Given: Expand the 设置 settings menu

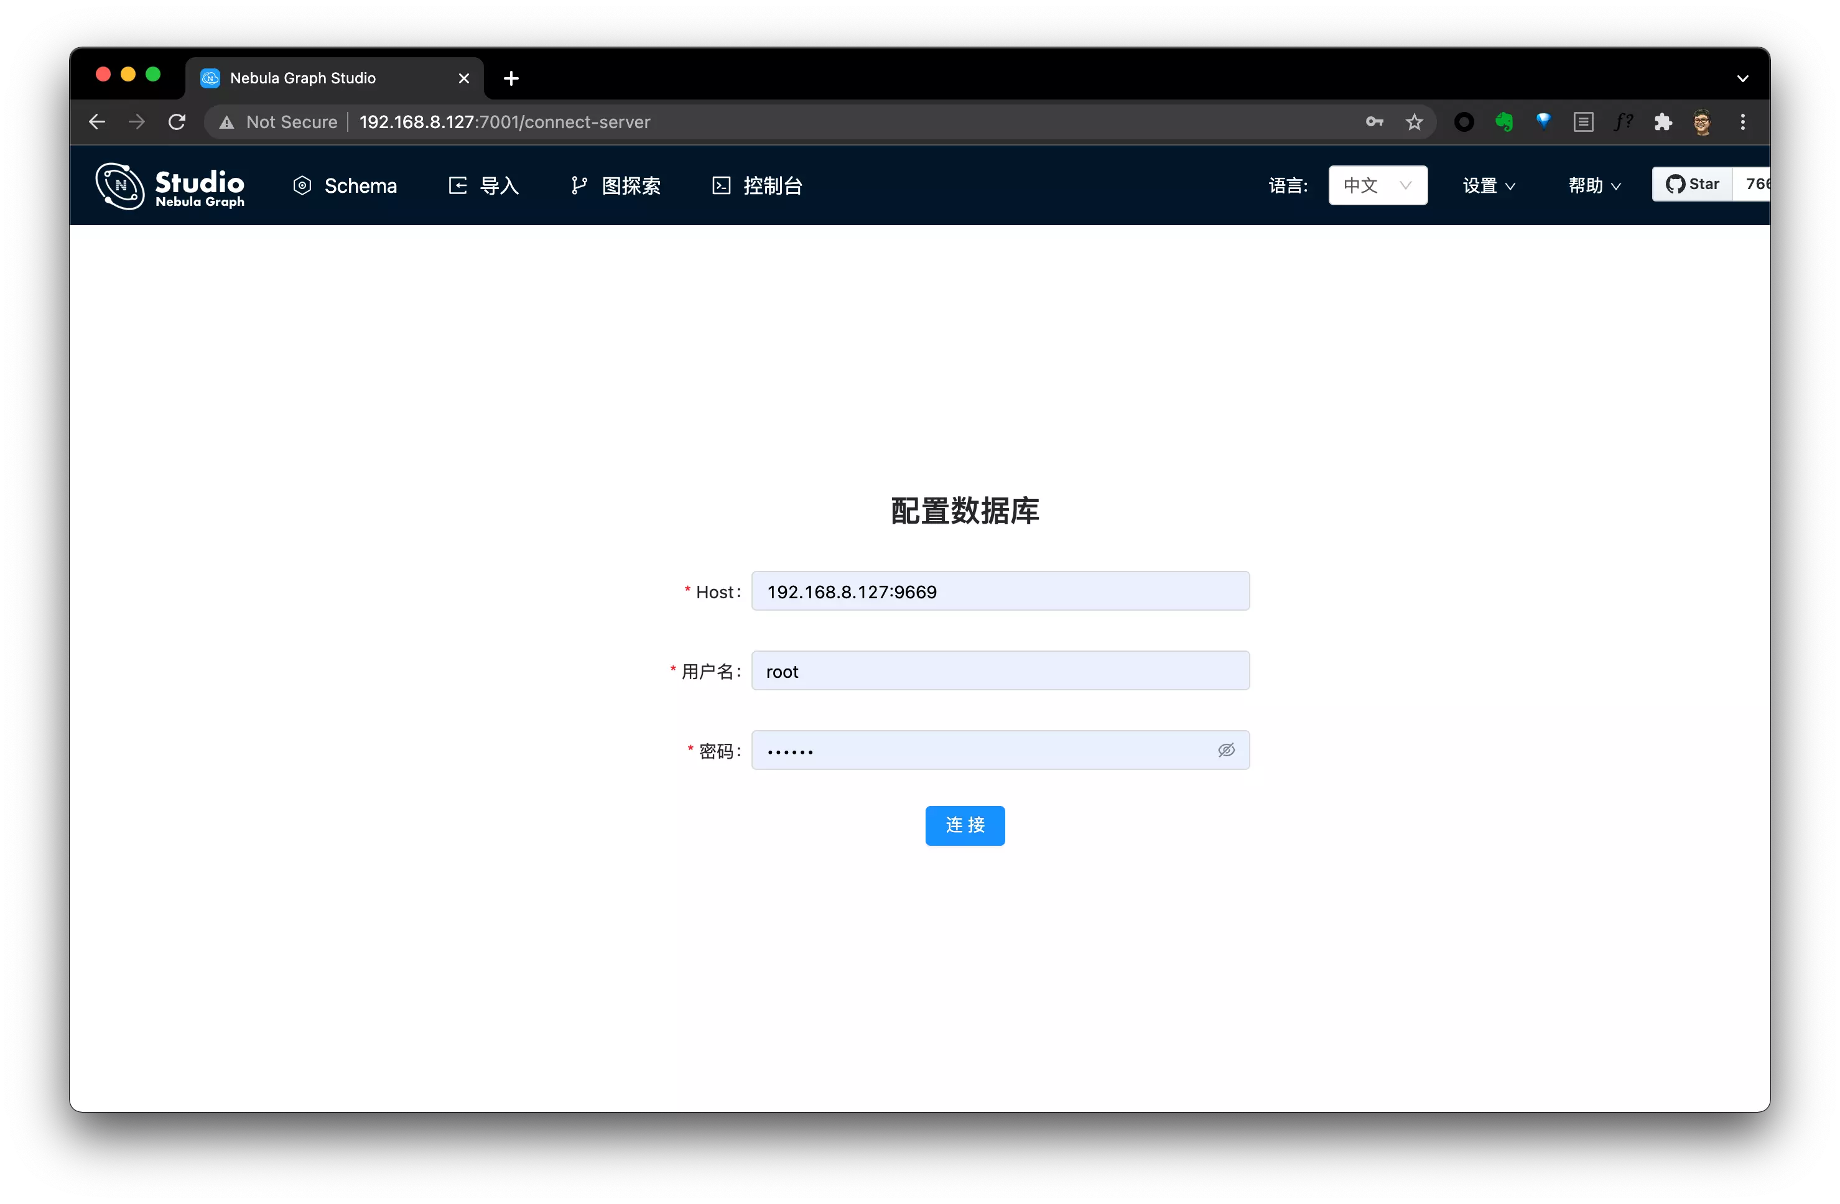Looking at the screenshot, I should pos(1488,185).
